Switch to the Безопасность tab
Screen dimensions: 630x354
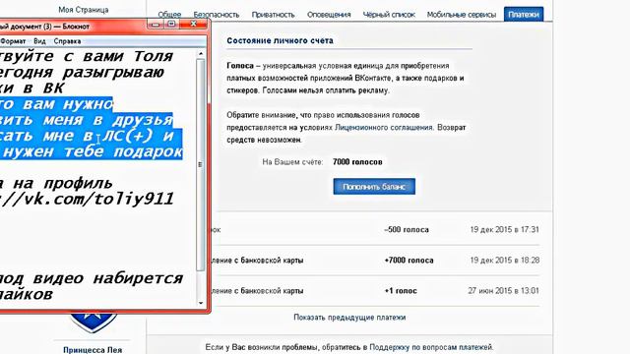click(x=217, y=15)
